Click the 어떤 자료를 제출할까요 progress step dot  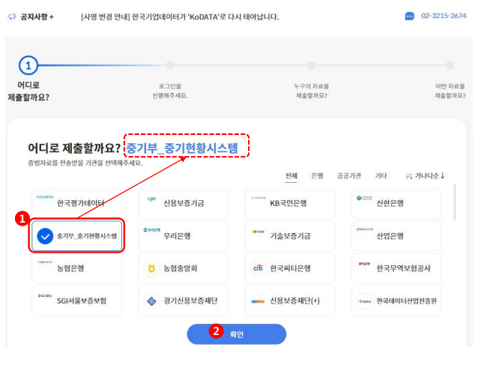click(450, 65)
